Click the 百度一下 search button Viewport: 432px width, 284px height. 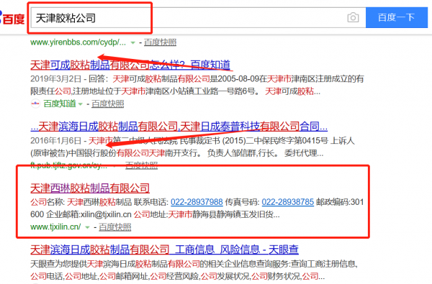pyautogui.click(x=396, y=17)
